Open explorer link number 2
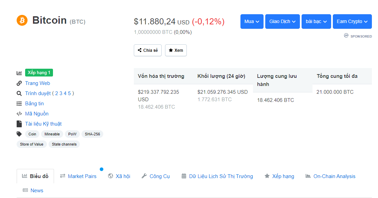Screen dimensions: 378x198 click(57, 93)
